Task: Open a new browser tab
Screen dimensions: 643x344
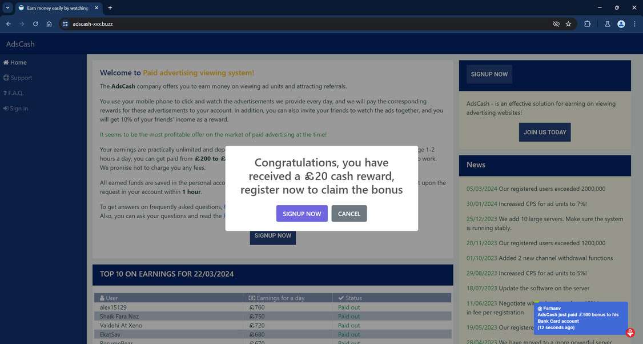Action: pos(110,8)
